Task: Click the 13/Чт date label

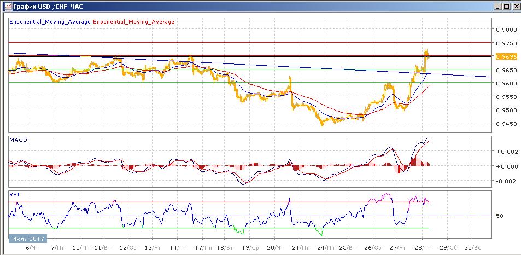Action: (153, 248)
